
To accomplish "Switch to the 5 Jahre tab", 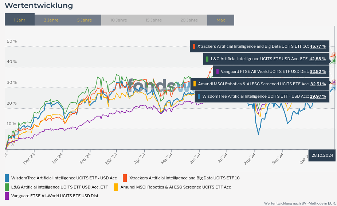I will [x=85, y=20].
